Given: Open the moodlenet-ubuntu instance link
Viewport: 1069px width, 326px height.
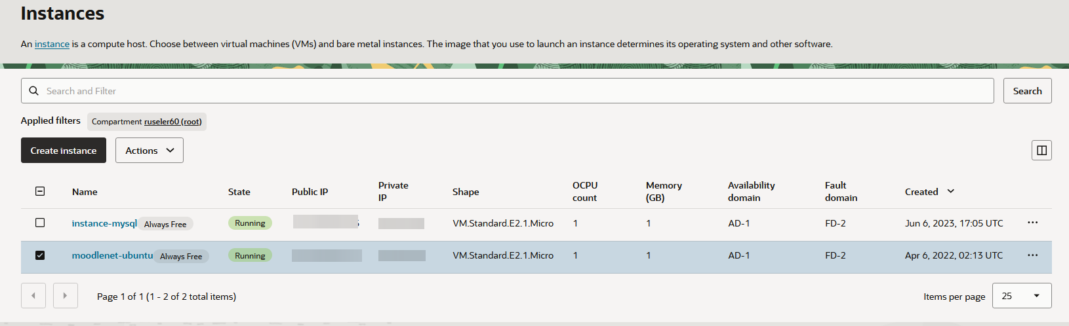Looking at the screenshot, I should click(112, 255).
